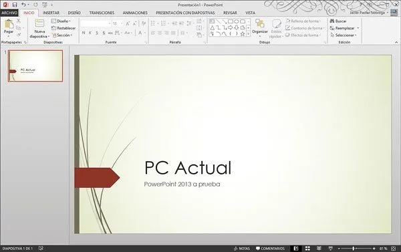Select the star shape in shapes gallery

click(x=242, y=33)
